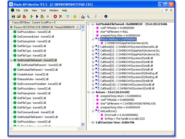
Task: Collapse the GetModuleFileNameA kernel32.dll tree node
Action: (x=11, y=60)
